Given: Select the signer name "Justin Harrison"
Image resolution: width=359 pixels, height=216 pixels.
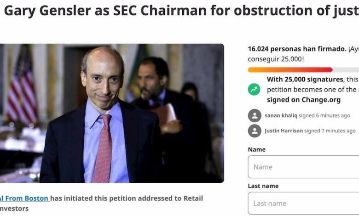Looking at the screenshot, I should pyautogui.click(x=284, y=131).
